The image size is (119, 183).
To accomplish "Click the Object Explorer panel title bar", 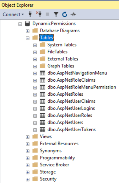I will point(59,5).
